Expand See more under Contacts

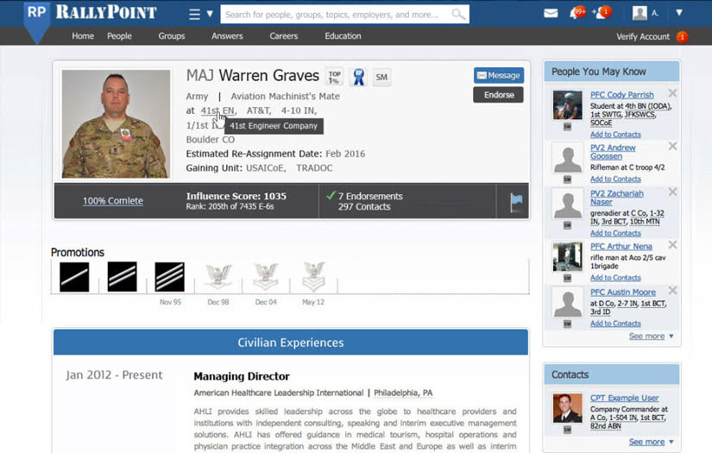[651, 442]
